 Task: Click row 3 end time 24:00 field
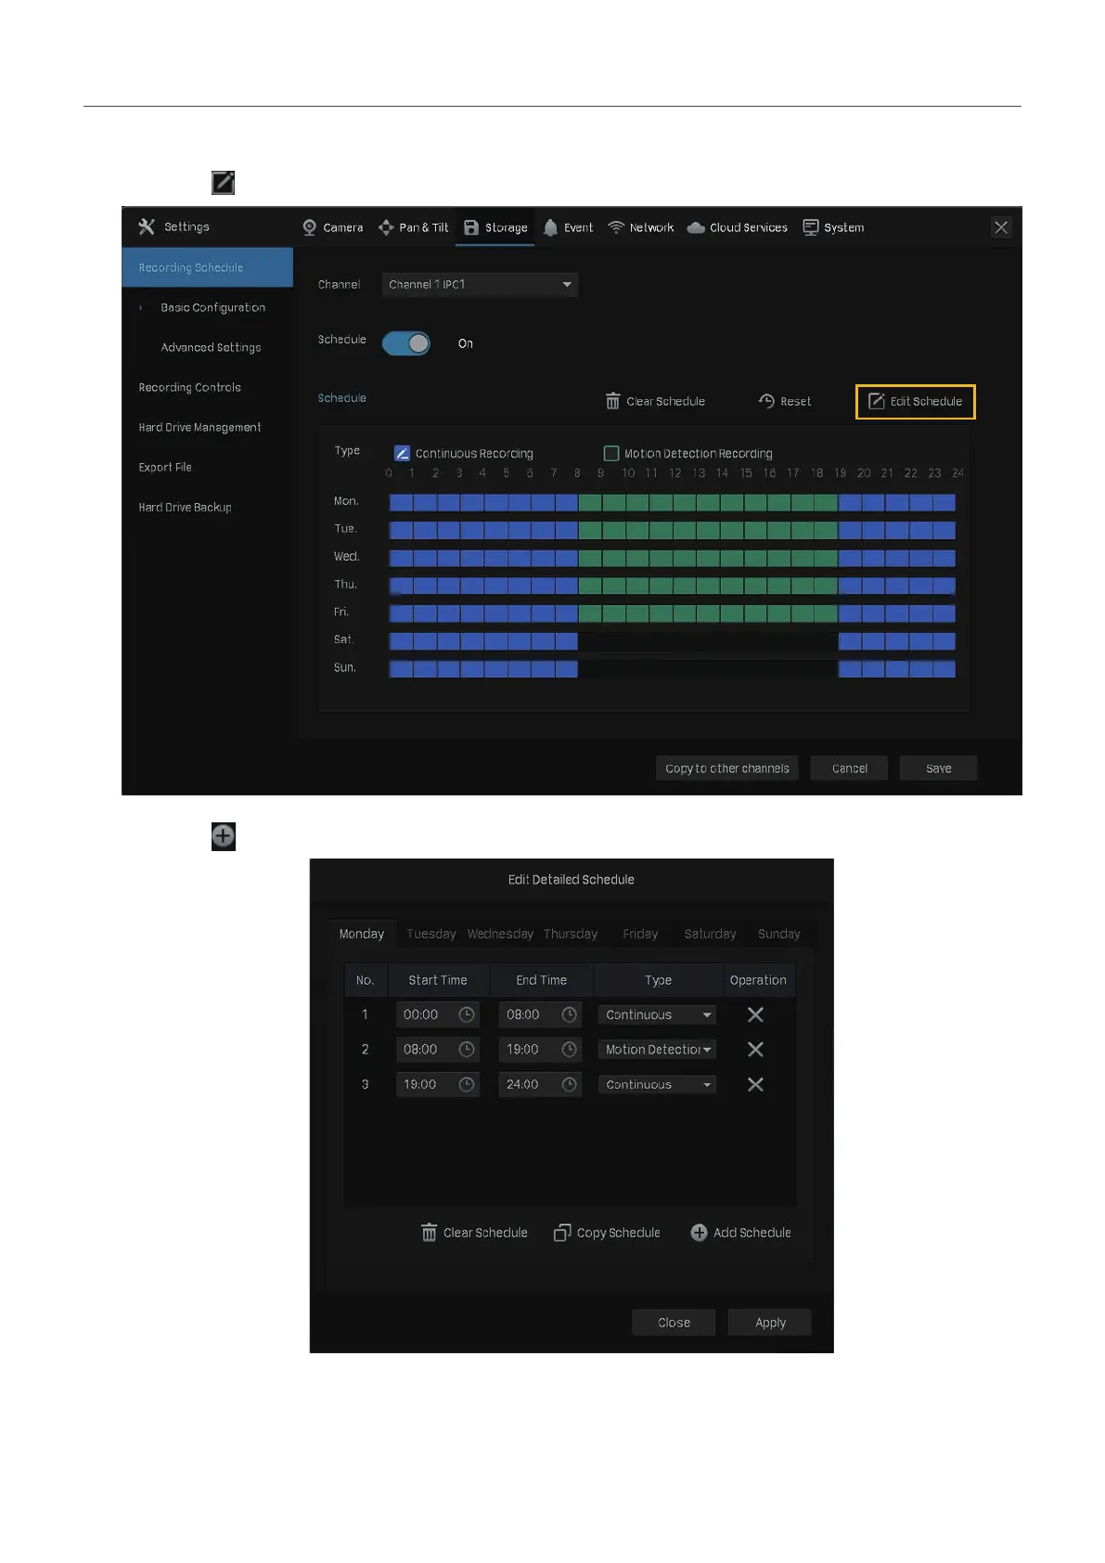tap(540, 1084)
